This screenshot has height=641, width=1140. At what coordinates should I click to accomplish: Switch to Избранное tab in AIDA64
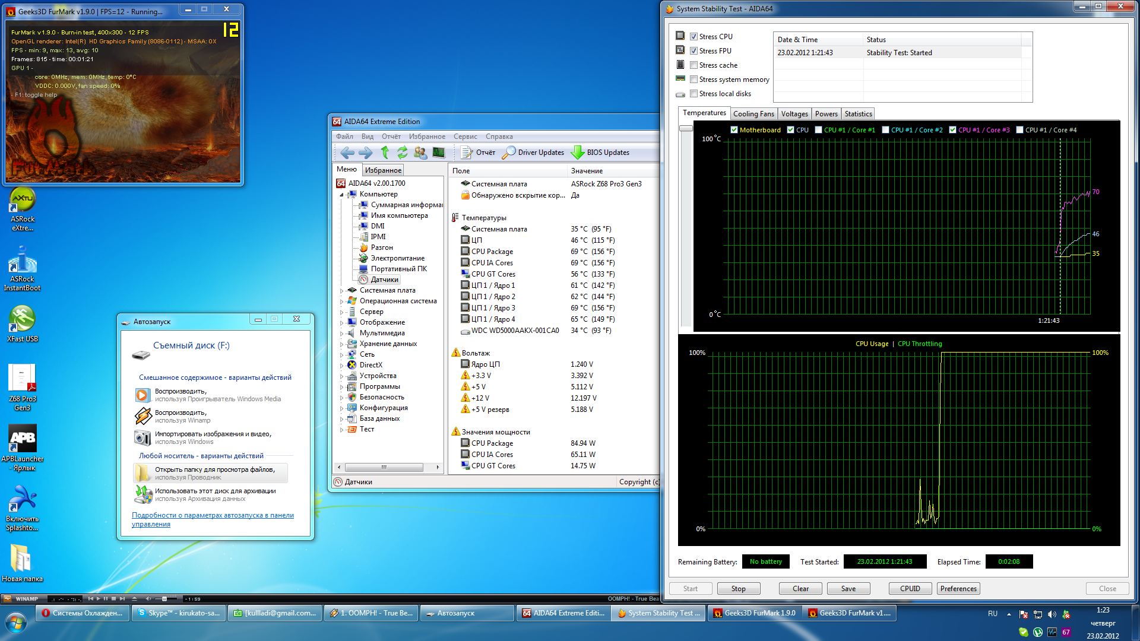pyautogui.click(x=383, y=170)
